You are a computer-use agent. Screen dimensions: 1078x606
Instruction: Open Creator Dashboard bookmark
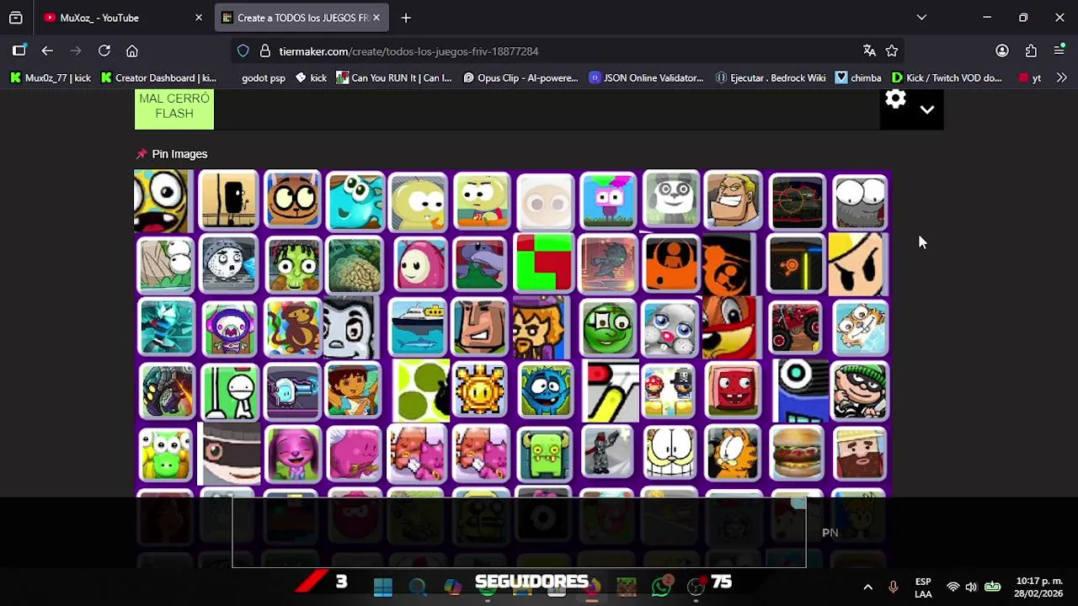(158, 77)
